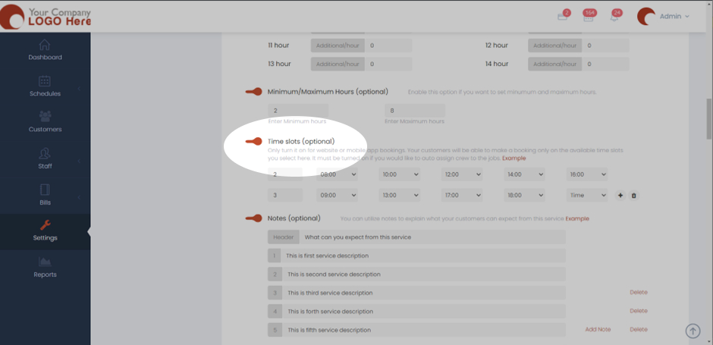Click the plus icon to add time slot

620,196
